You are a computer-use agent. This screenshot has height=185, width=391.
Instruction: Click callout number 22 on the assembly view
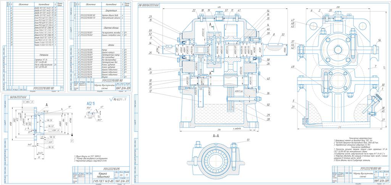pyautogui.click(x=194, y=10)
